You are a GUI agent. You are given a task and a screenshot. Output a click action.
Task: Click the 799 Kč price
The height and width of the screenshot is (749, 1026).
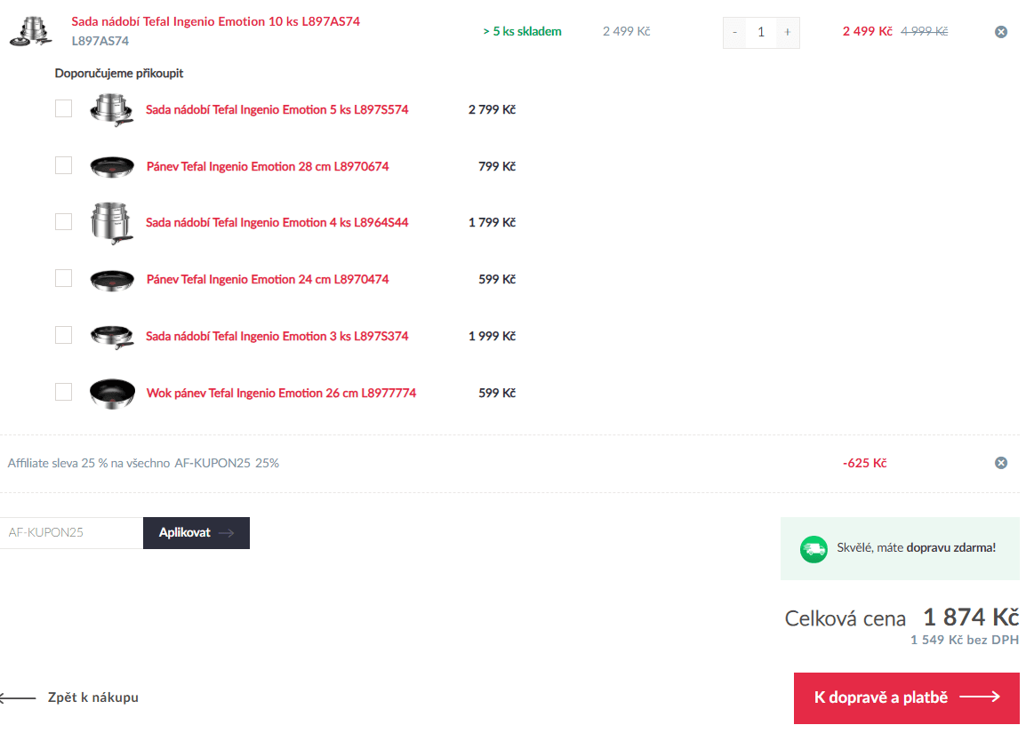[497, 167]
